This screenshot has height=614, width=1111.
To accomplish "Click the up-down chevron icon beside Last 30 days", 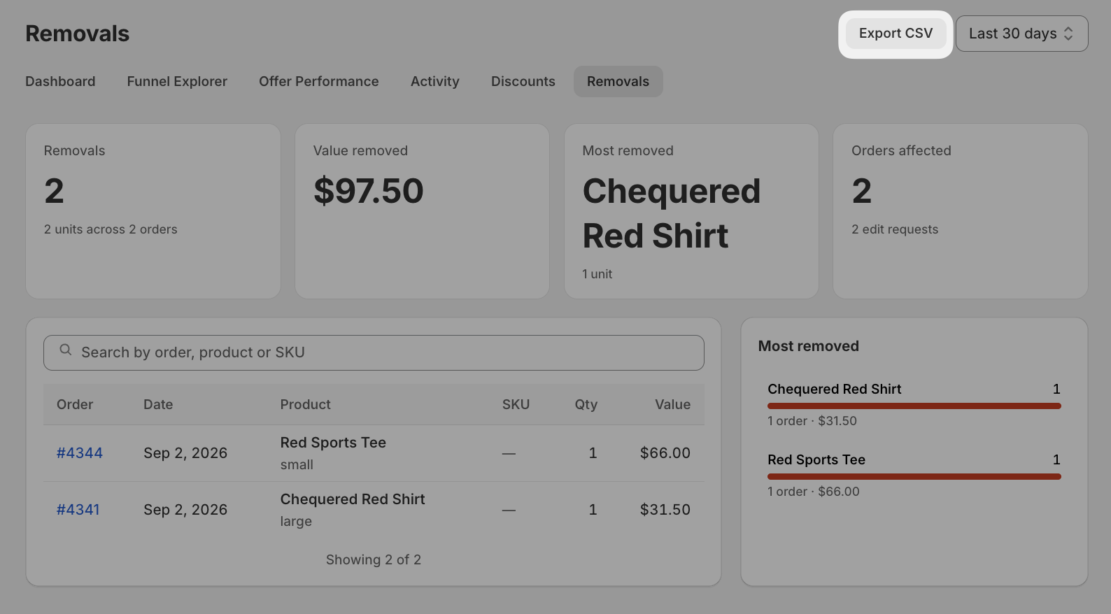I will click(1068, 34).
